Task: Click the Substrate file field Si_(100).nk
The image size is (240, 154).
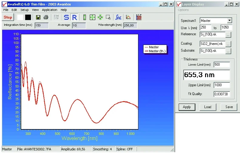Action: (213, 51)
